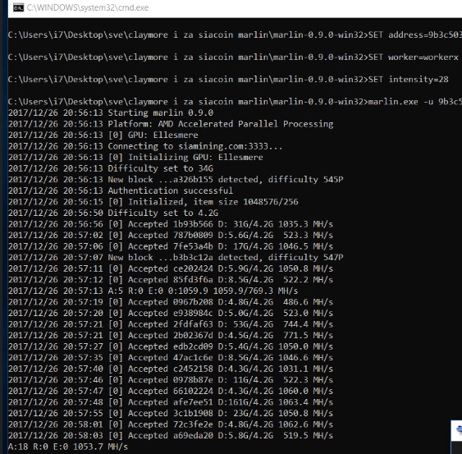Image resolution: width=462 pixels, height=454 pixels.
Task: Click the 'Initializing GPU: Ellesmere' log line
Action: coord(135,157)
